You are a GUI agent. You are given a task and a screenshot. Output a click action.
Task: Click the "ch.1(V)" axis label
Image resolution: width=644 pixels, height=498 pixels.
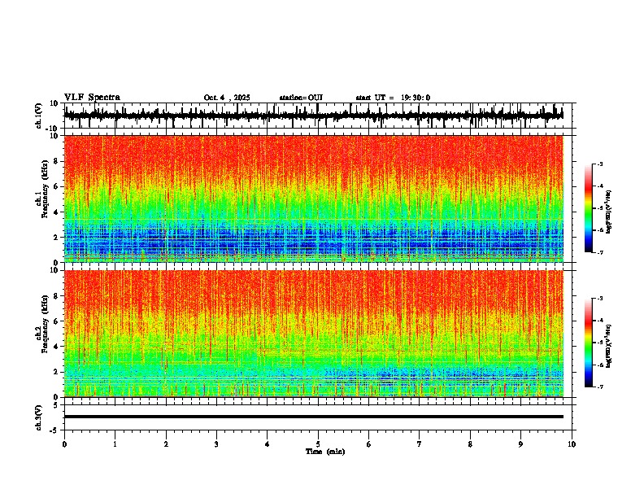click(39, 116)
